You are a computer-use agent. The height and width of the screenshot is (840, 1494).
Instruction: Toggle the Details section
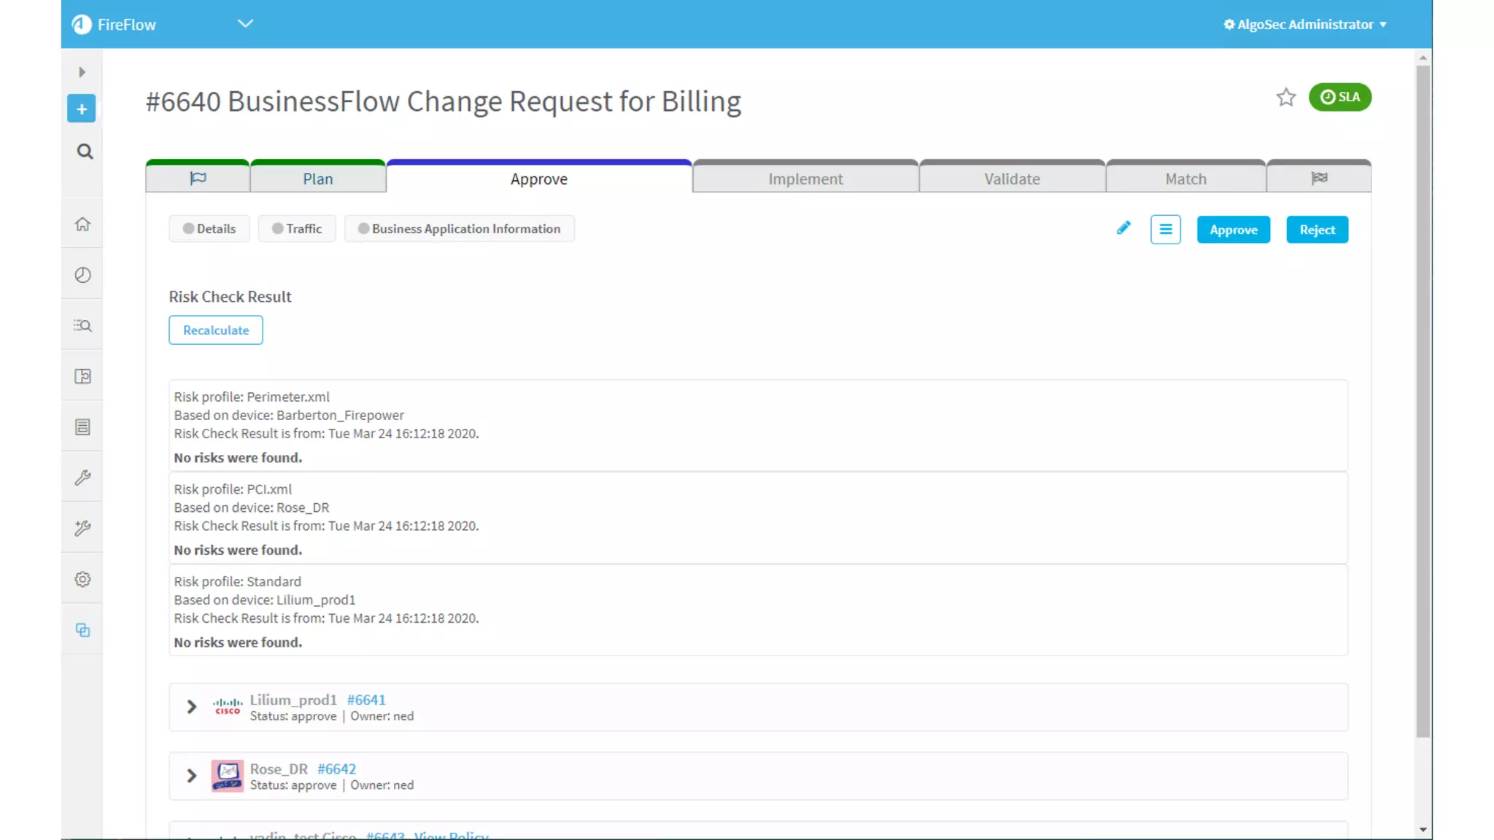pyautogui.click(x=209, y=229)
